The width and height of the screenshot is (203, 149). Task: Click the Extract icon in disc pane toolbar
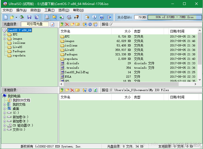(x=85, y=24)
